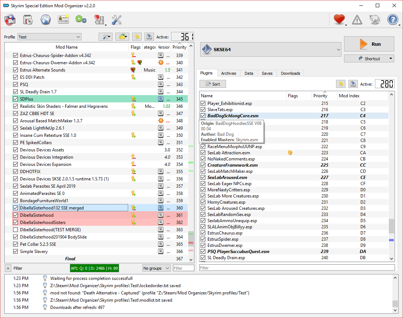The height and width of the screenshot is (318, 403).
Task: Click the CD drive manager icon
Action: click(28, 20)
